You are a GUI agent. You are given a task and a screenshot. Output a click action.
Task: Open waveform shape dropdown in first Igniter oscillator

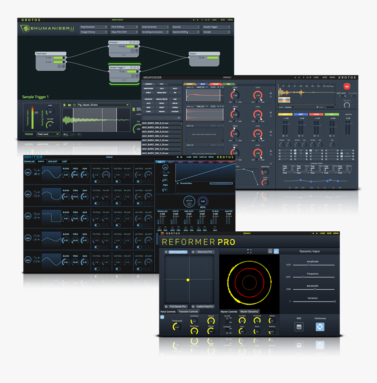[37, 170]
